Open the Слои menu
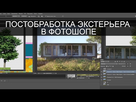 pos(4,14)
